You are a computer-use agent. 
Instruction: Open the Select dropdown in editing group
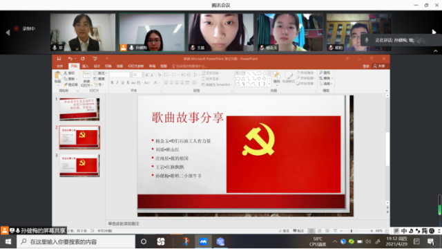pos(326,84)
